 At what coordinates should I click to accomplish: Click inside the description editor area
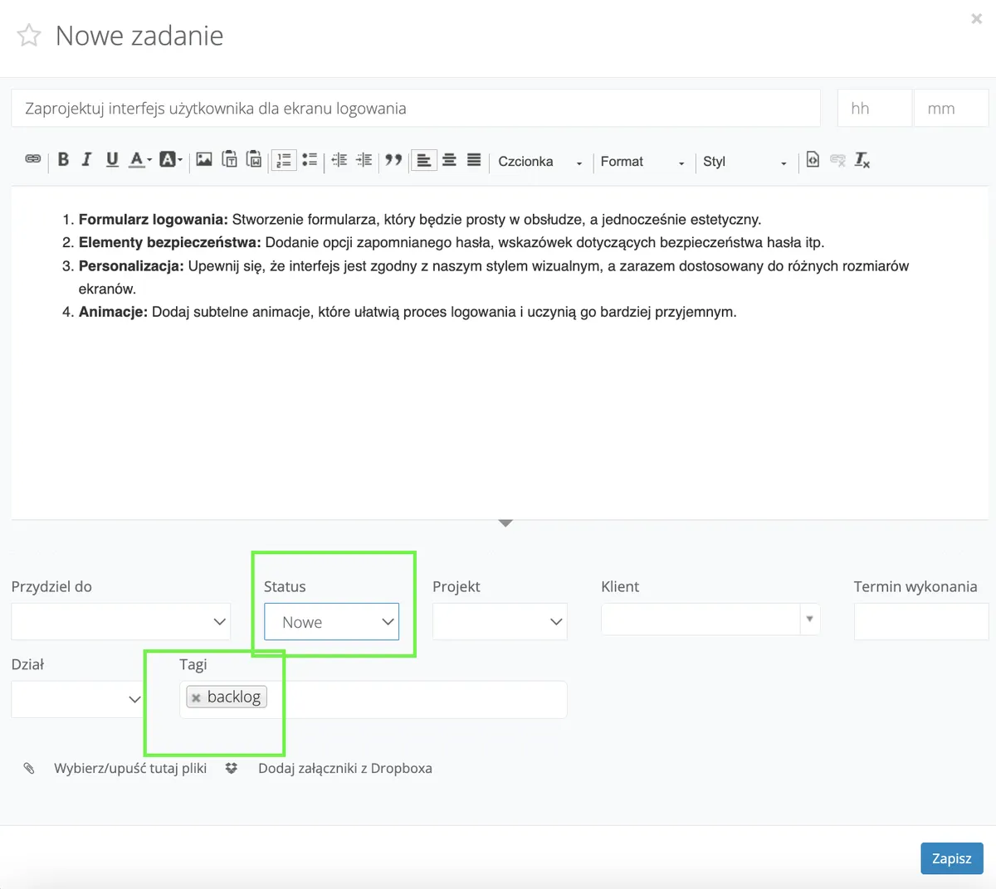[x=500, y=352]
